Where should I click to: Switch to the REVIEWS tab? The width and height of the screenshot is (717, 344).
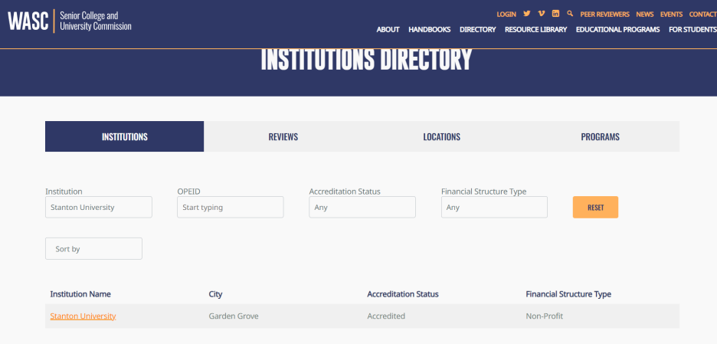point(283,136)
